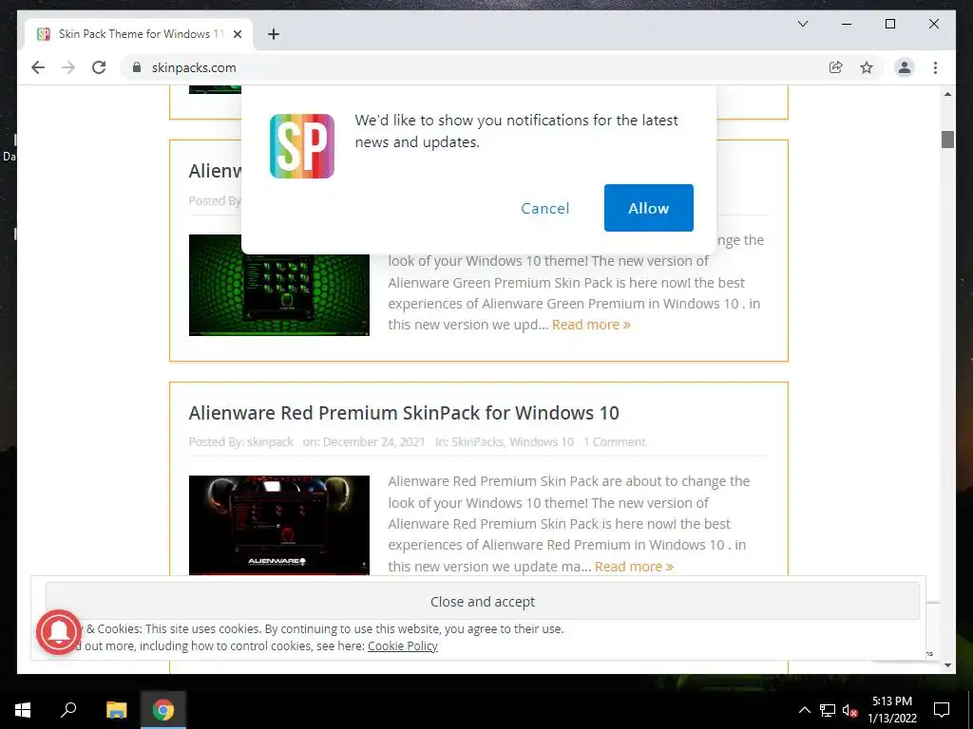This screenshot has width=973, height=729.
Task: Open the Alienware Red skin pack thumbnail
Action: click(x=279, y=525)
